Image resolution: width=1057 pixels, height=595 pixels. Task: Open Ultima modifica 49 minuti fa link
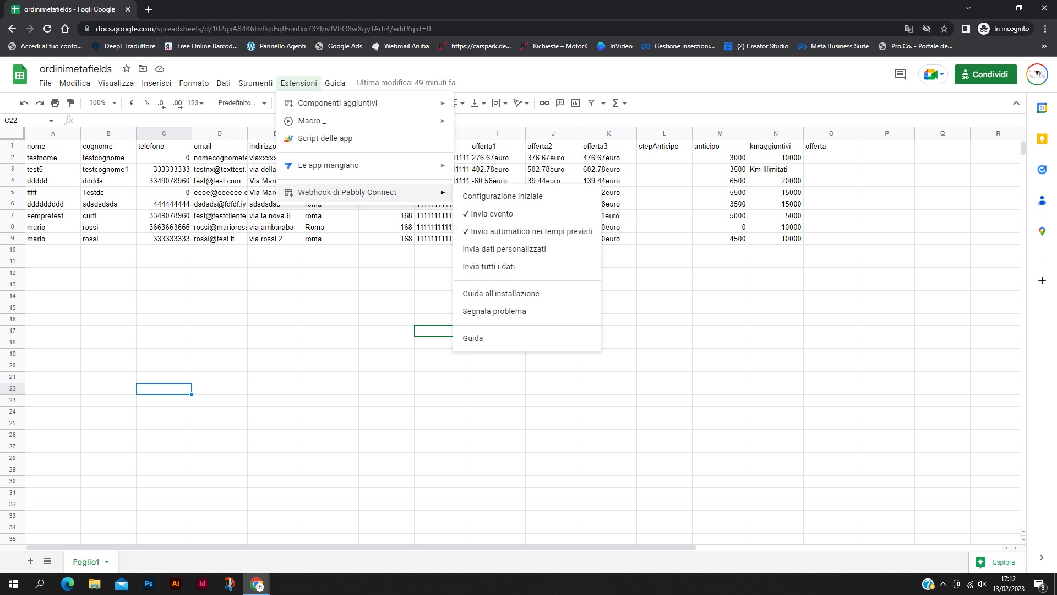coord(406,83)
